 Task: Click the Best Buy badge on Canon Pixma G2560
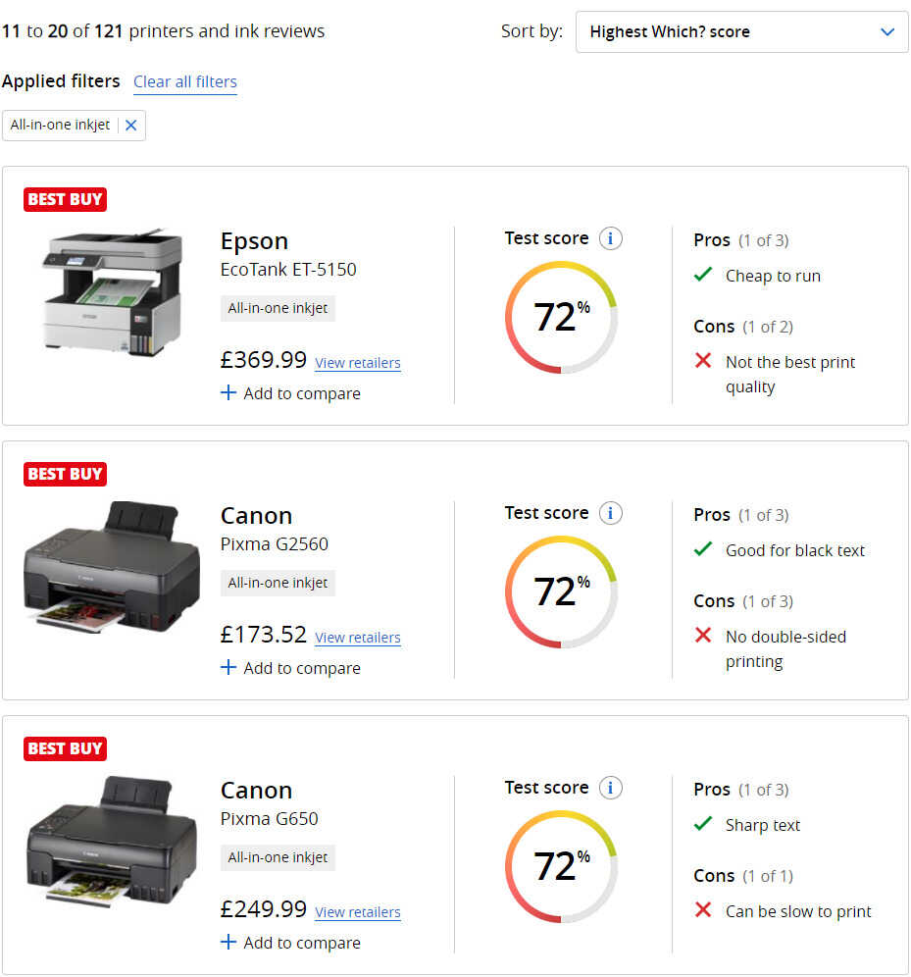(65, 474)
